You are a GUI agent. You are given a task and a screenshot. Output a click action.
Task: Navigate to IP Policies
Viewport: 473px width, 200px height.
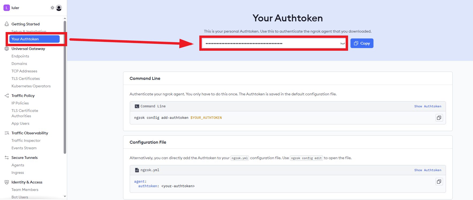(x=20, y=103)
